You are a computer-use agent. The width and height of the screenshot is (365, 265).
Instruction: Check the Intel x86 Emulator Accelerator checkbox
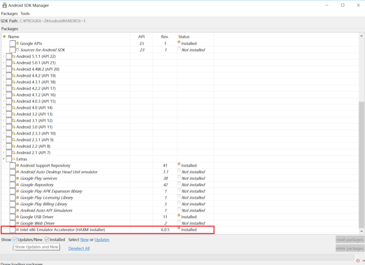[12, 230]
